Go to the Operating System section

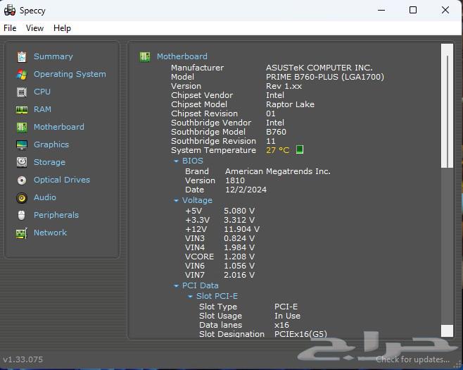coord(70,74)
